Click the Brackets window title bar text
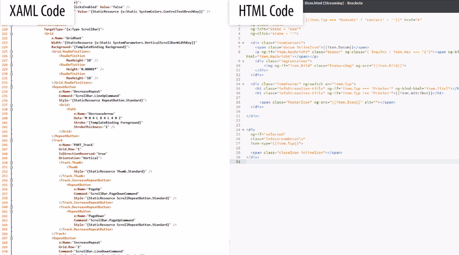Viewport: 459px width, 255px height. (x=333, y=3)
